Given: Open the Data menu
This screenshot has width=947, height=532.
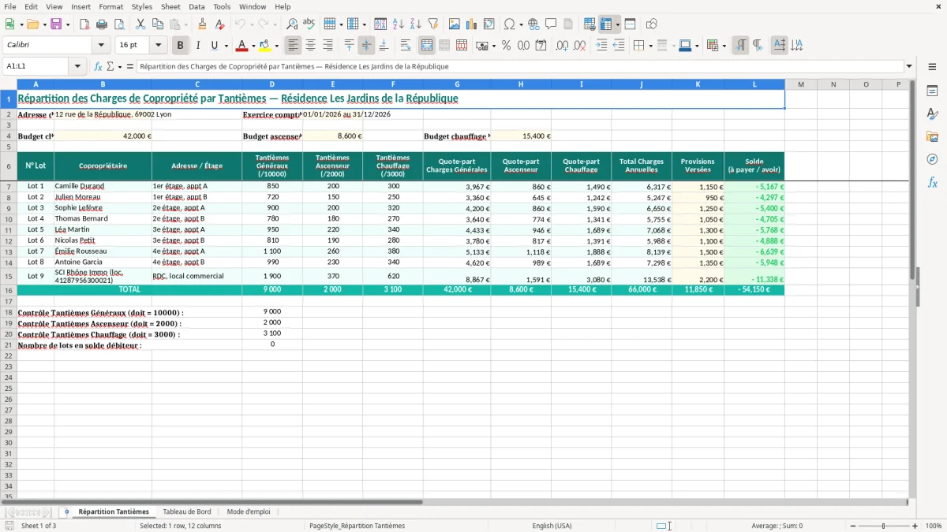Looking at the screenshot, I should coord(197,6).
